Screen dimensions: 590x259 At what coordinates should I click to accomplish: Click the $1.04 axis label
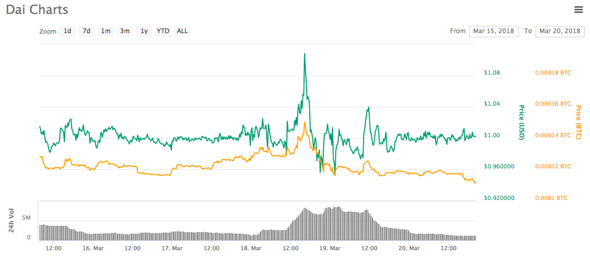[492, 104]
